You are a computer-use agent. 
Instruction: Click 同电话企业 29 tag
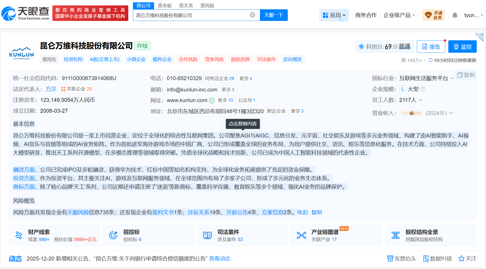point(220,79)
